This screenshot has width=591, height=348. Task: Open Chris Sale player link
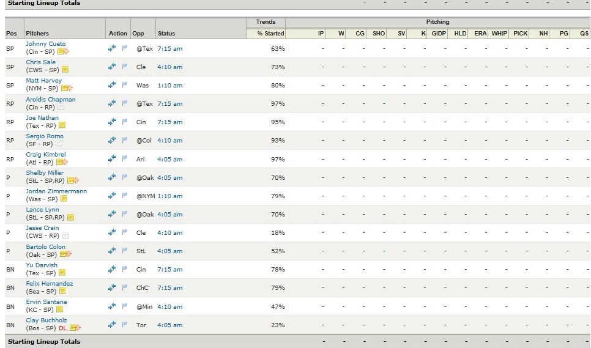tap(41, 62)
